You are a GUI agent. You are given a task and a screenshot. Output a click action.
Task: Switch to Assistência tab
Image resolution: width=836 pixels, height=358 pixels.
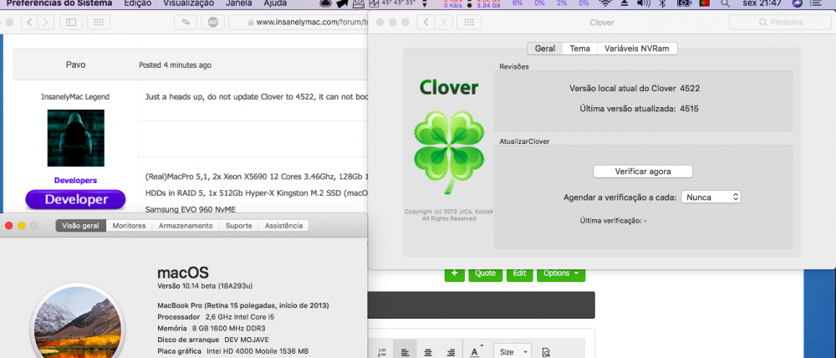click(x=283, y=226)
